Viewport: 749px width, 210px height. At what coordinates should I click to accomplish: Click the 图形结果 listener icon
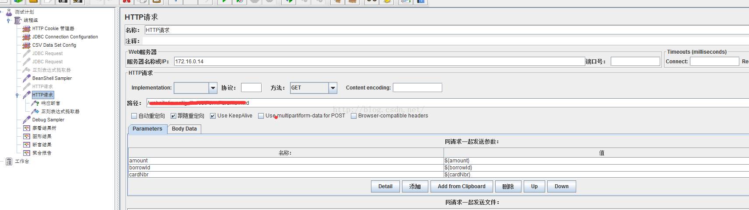click(x=27, y=136)
